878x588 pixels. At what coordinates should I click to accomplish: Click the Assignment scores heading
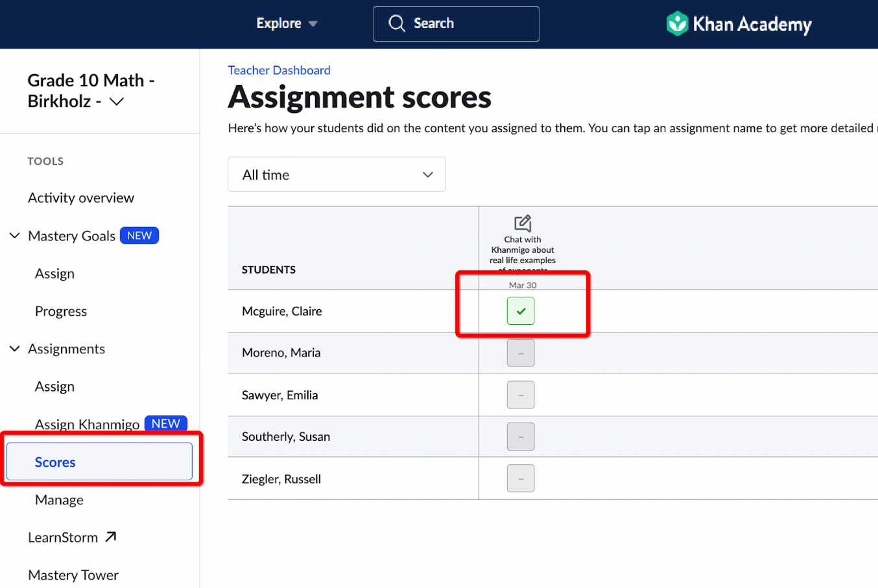tap(360, 97)
